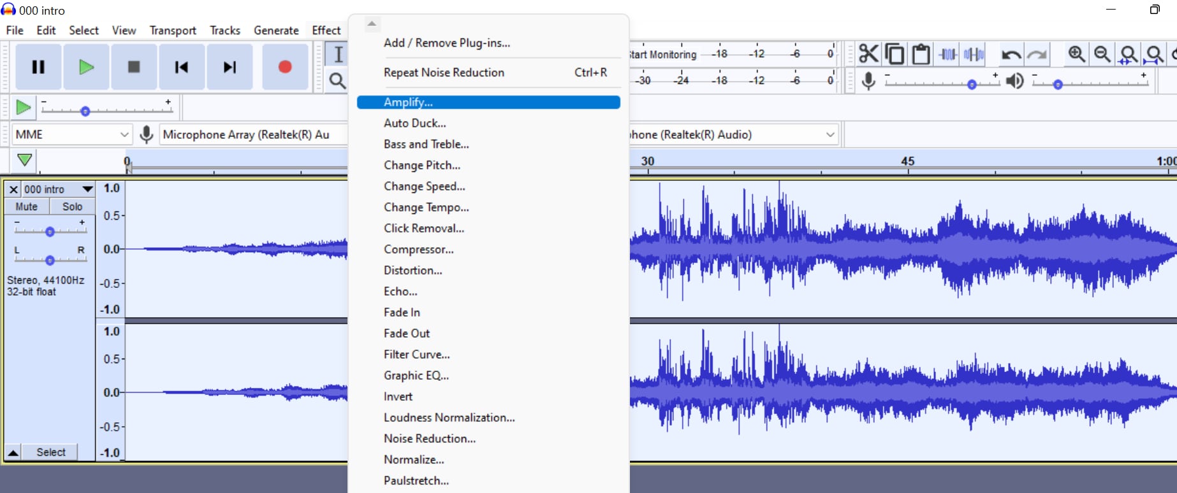
Task: Click microphone icon beside recording device
Action: click(x=147, y=134)
